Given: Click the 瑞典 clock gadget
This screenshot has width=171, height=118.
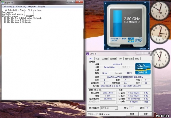Looking at the screenshot, I should point(160,34).
